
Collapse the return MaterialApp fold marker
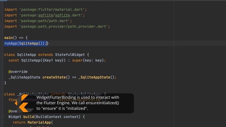[x=2, y=122]
